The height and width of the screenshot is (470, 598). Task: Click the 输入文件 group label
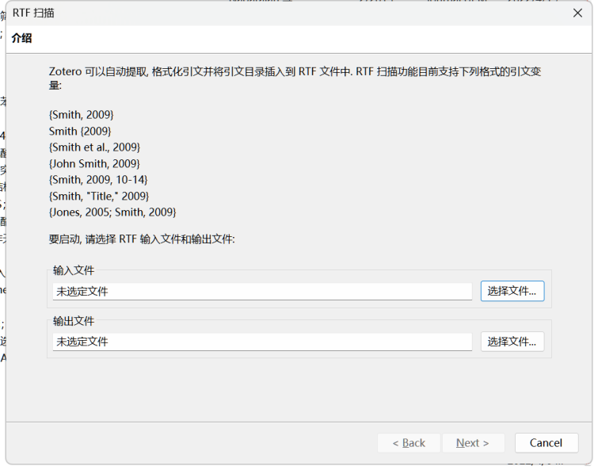(x=74, y=272)
